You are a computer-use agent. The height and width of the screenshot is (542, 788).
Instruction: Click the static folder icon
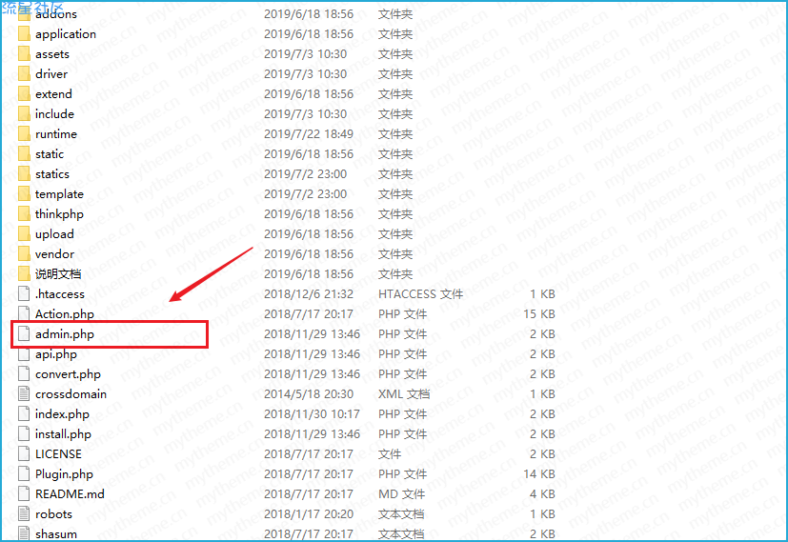point(24,153)
